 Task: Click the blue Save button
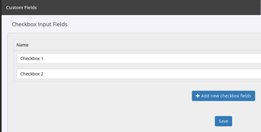pyautogui.click(x=223, y=121)
